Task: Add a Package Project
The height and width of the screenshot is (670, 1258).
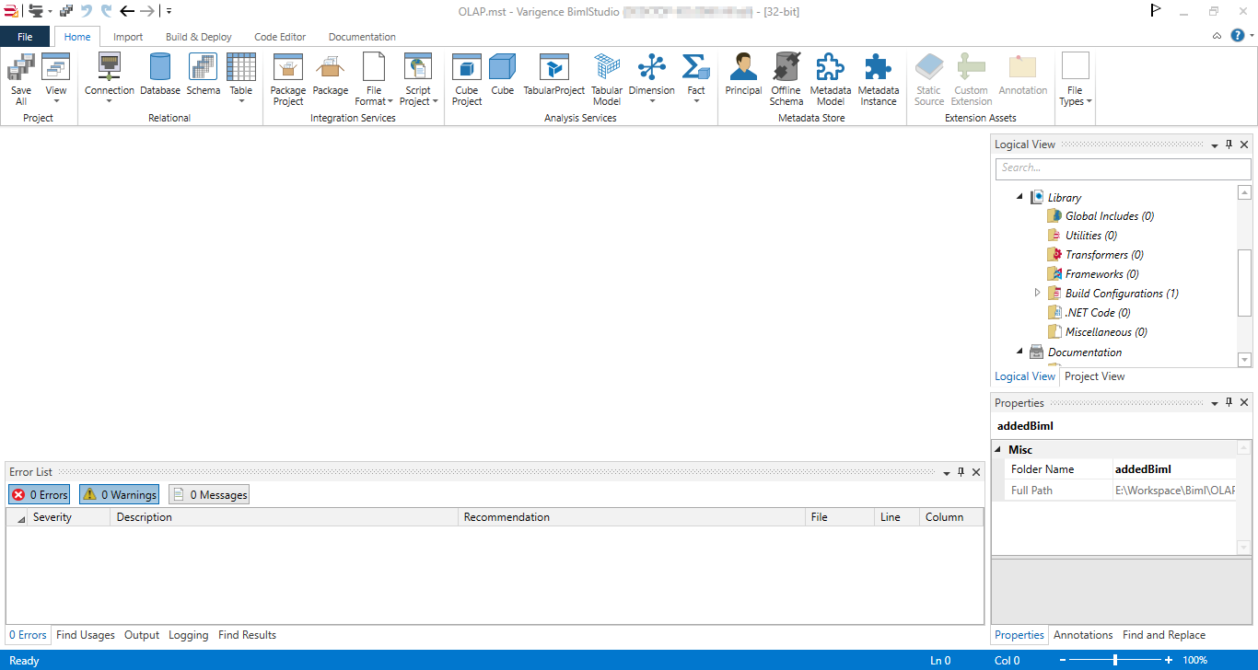Action: coord(288,79)
